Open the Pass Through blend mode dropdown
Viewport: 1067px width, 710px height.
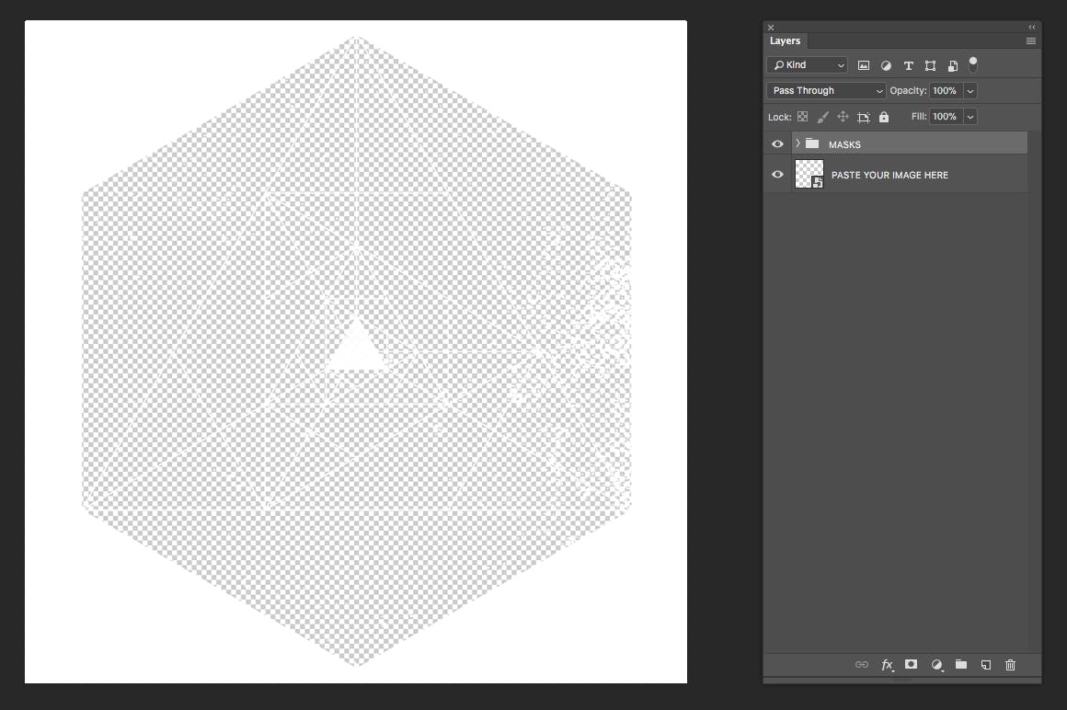(825, 90)
